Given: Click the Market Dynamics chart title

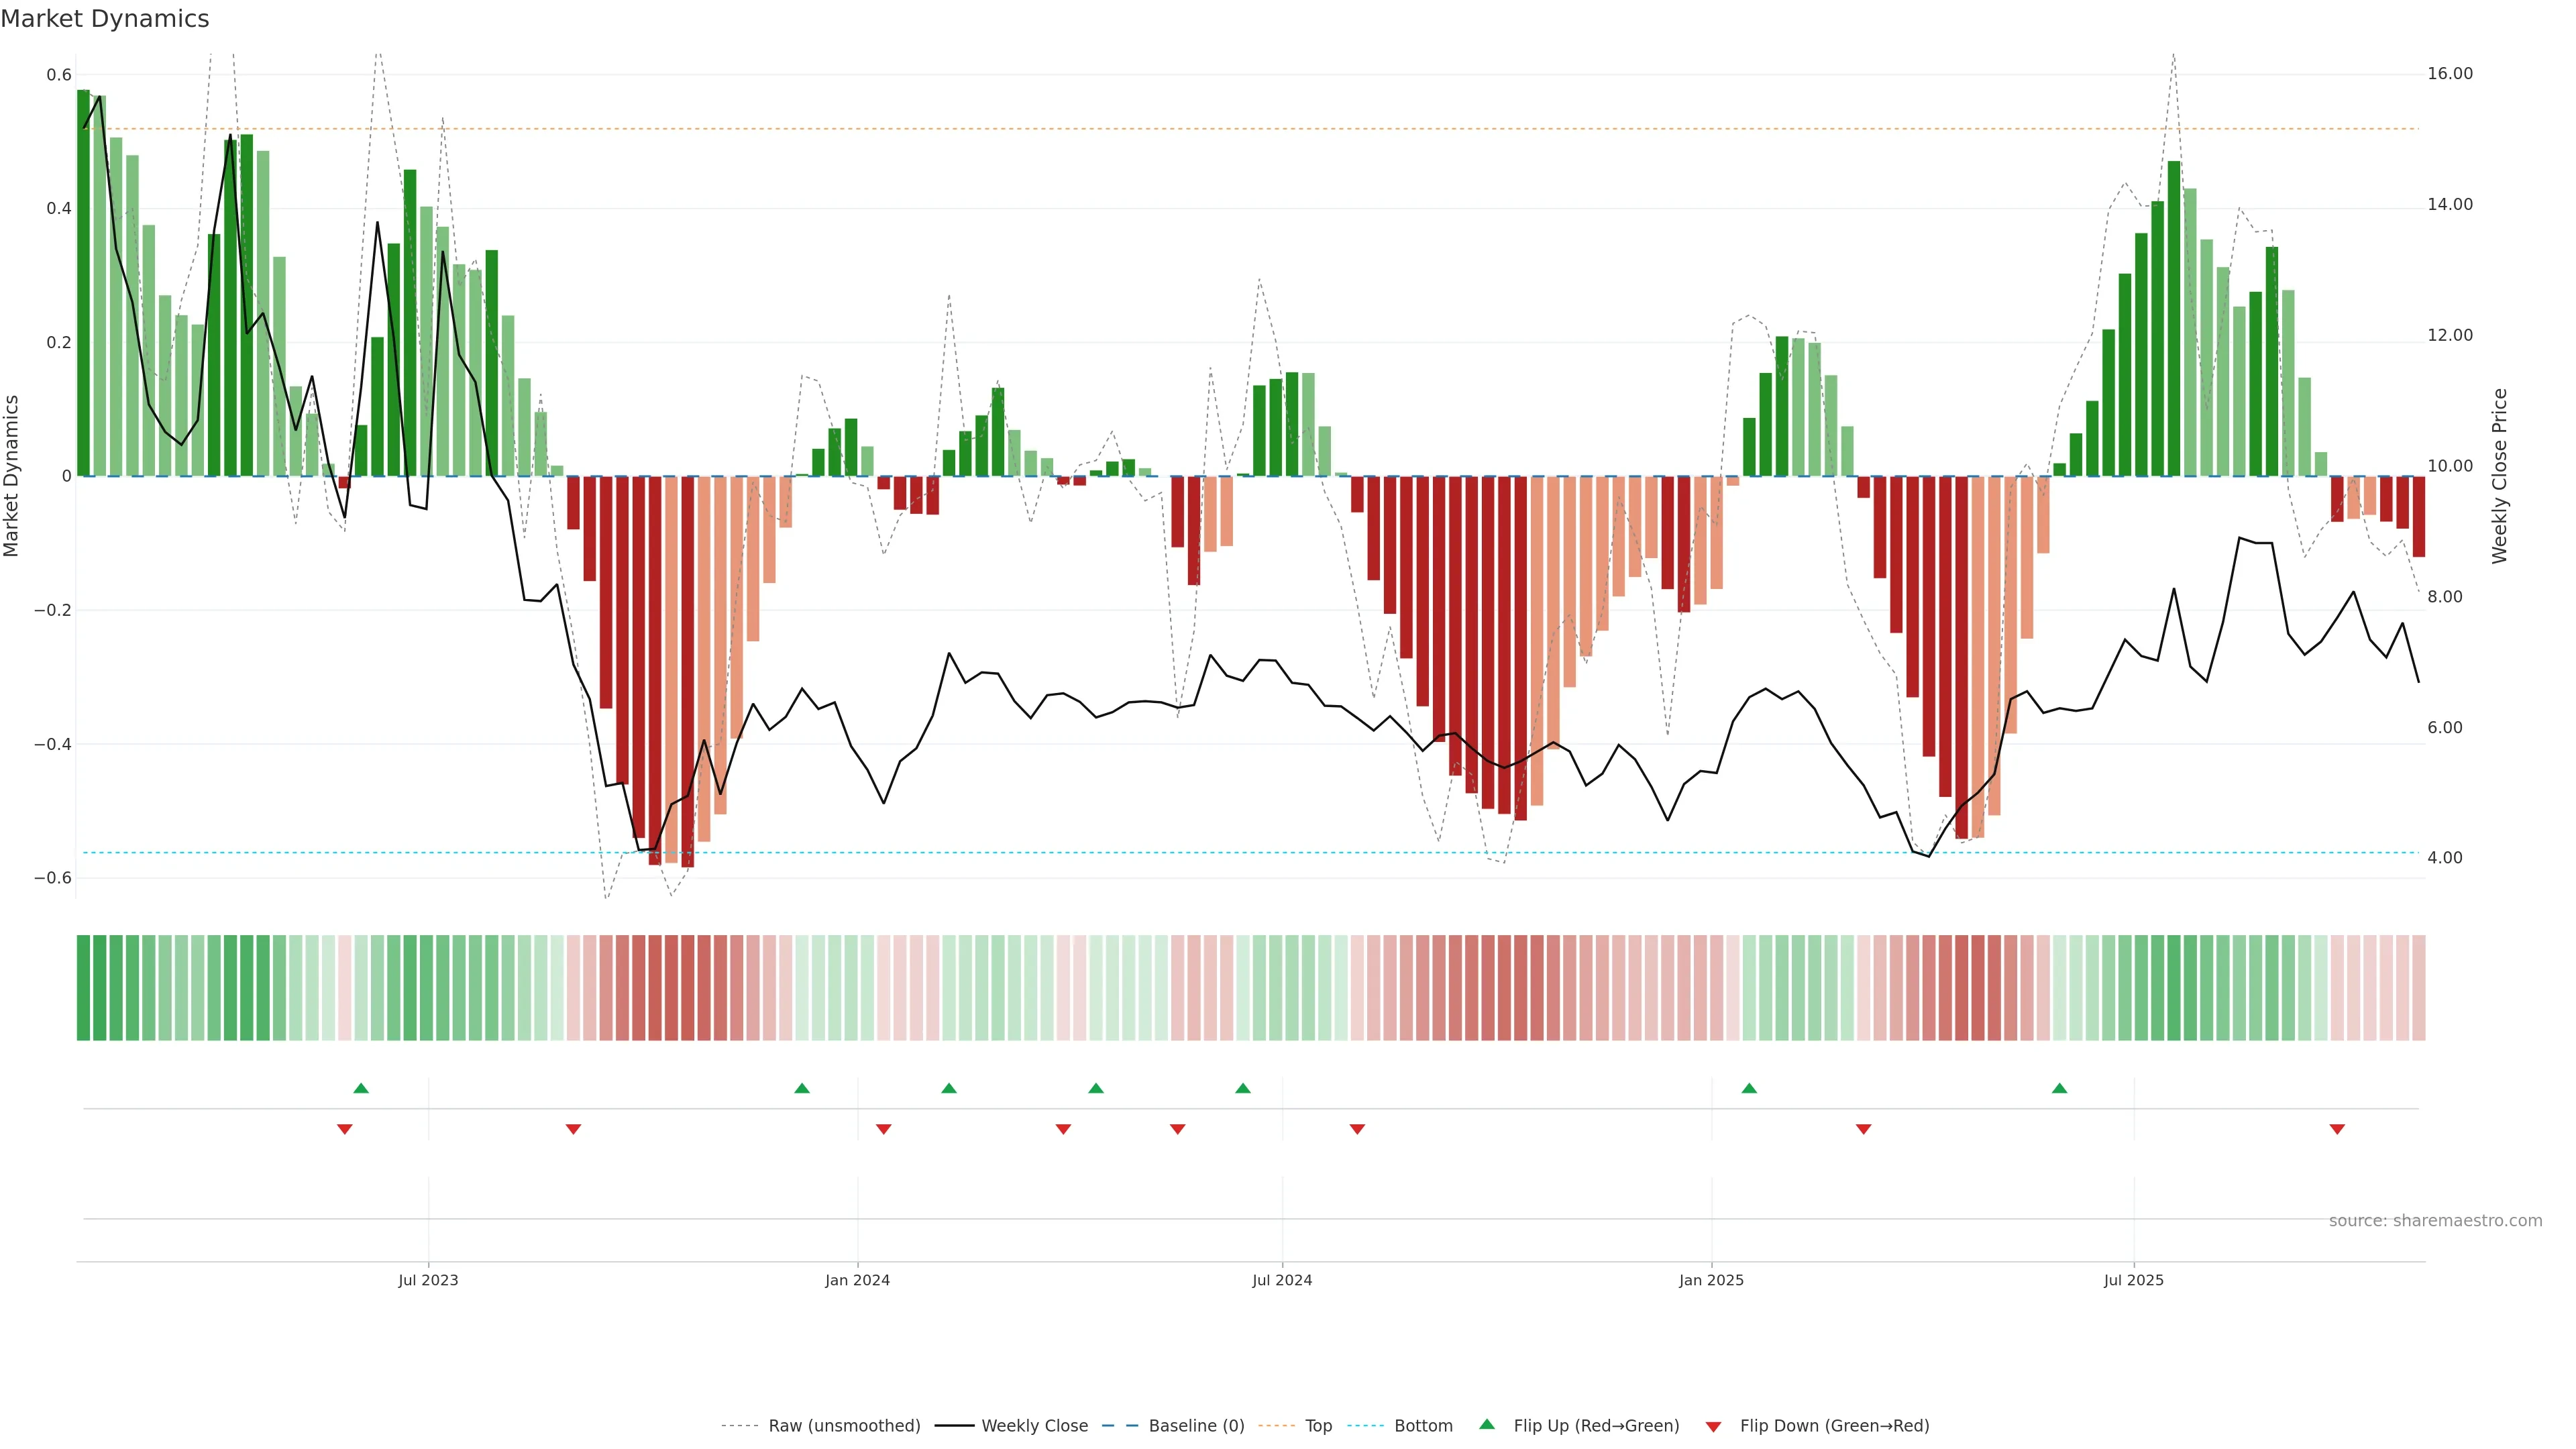Looking at the screenshot, I should click(105, 19).
